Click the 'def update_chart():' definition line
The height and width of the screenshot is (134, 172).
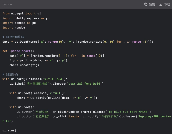pyautogui.click(x=19, y=51)
